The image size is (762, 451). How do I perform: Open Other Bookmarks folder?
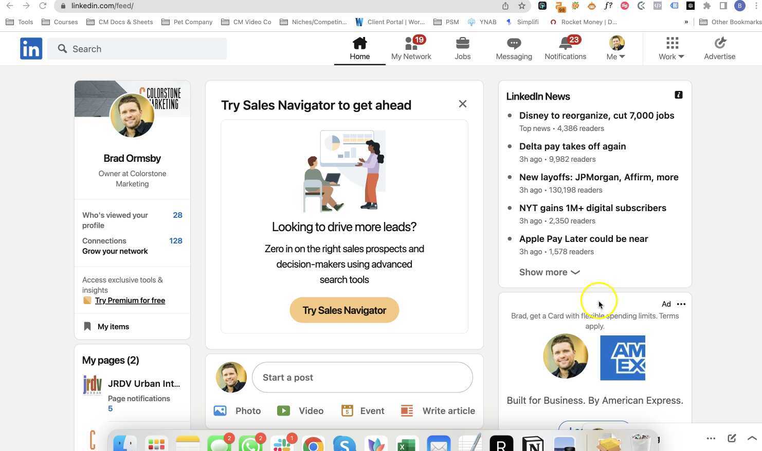pos(730,22)
